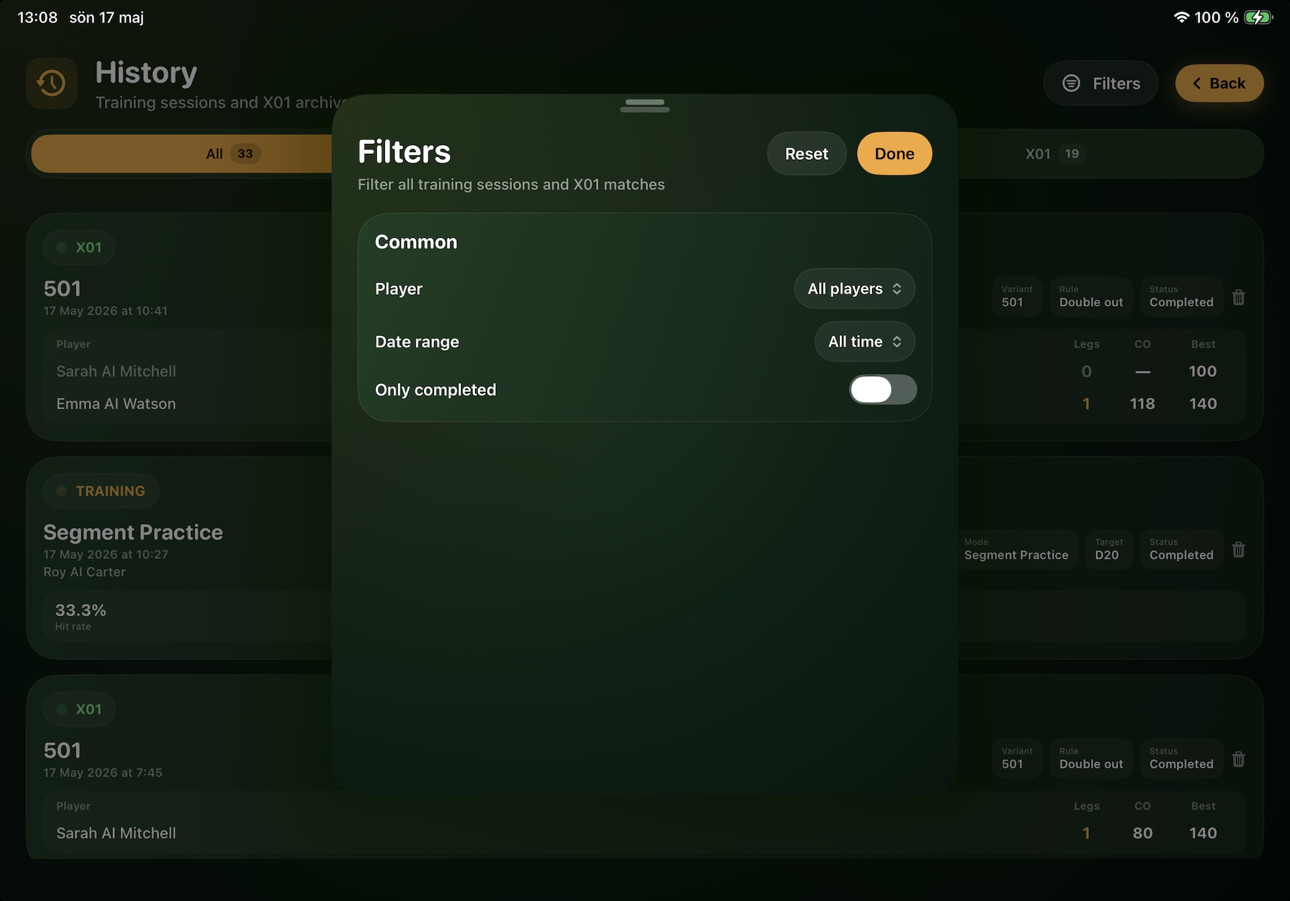Click the Player filter label
Image resolution: width=1290 pixels, height=901 pixels.
(x=398, y=289)
